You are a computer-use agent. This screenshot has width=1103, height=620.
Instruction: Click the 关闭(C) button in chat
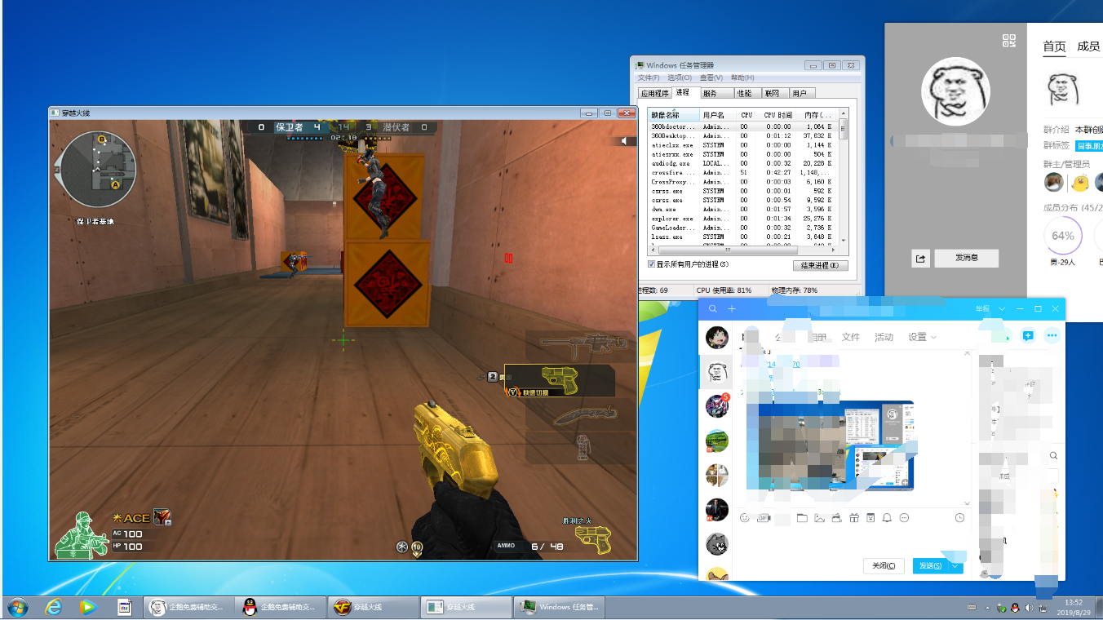[884, 565]
